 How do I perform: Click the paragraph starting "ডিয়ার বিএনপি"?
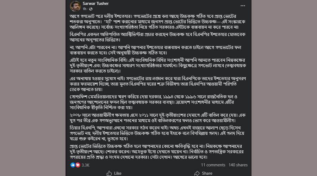(158, 134)
